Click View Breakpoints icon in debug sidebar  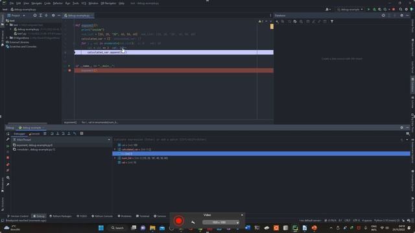[8, 164]
